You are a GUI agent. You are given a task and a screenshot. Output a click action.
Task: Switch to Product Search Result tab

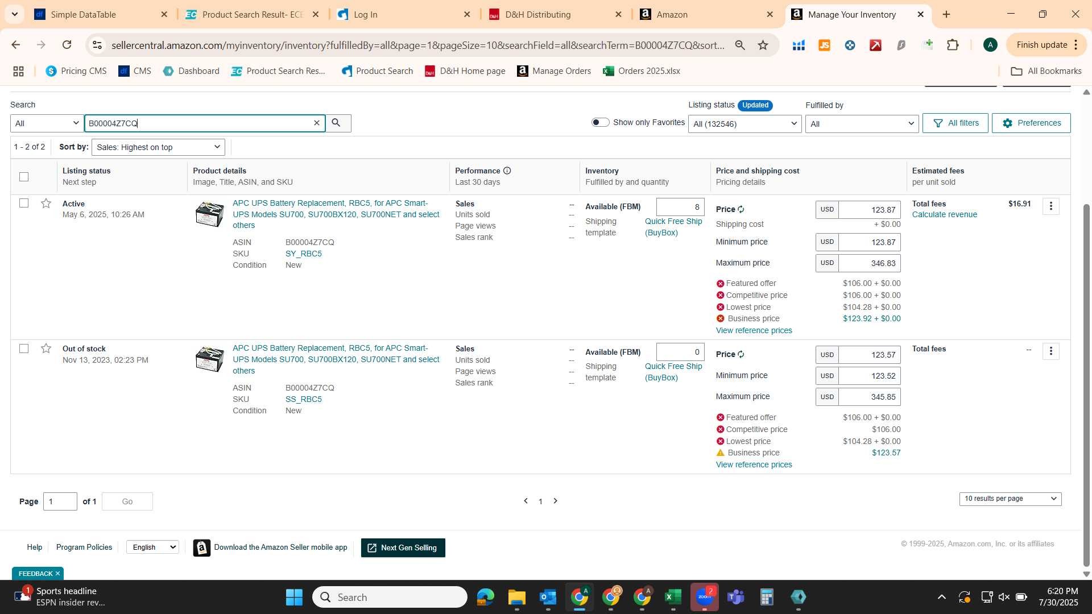tap(253, 14)
